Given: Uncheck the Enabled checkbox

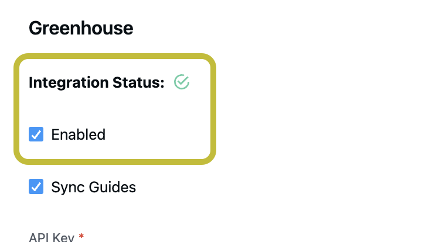Looking at the screenshot, I should pyautogui.click(x=36, y=134).
